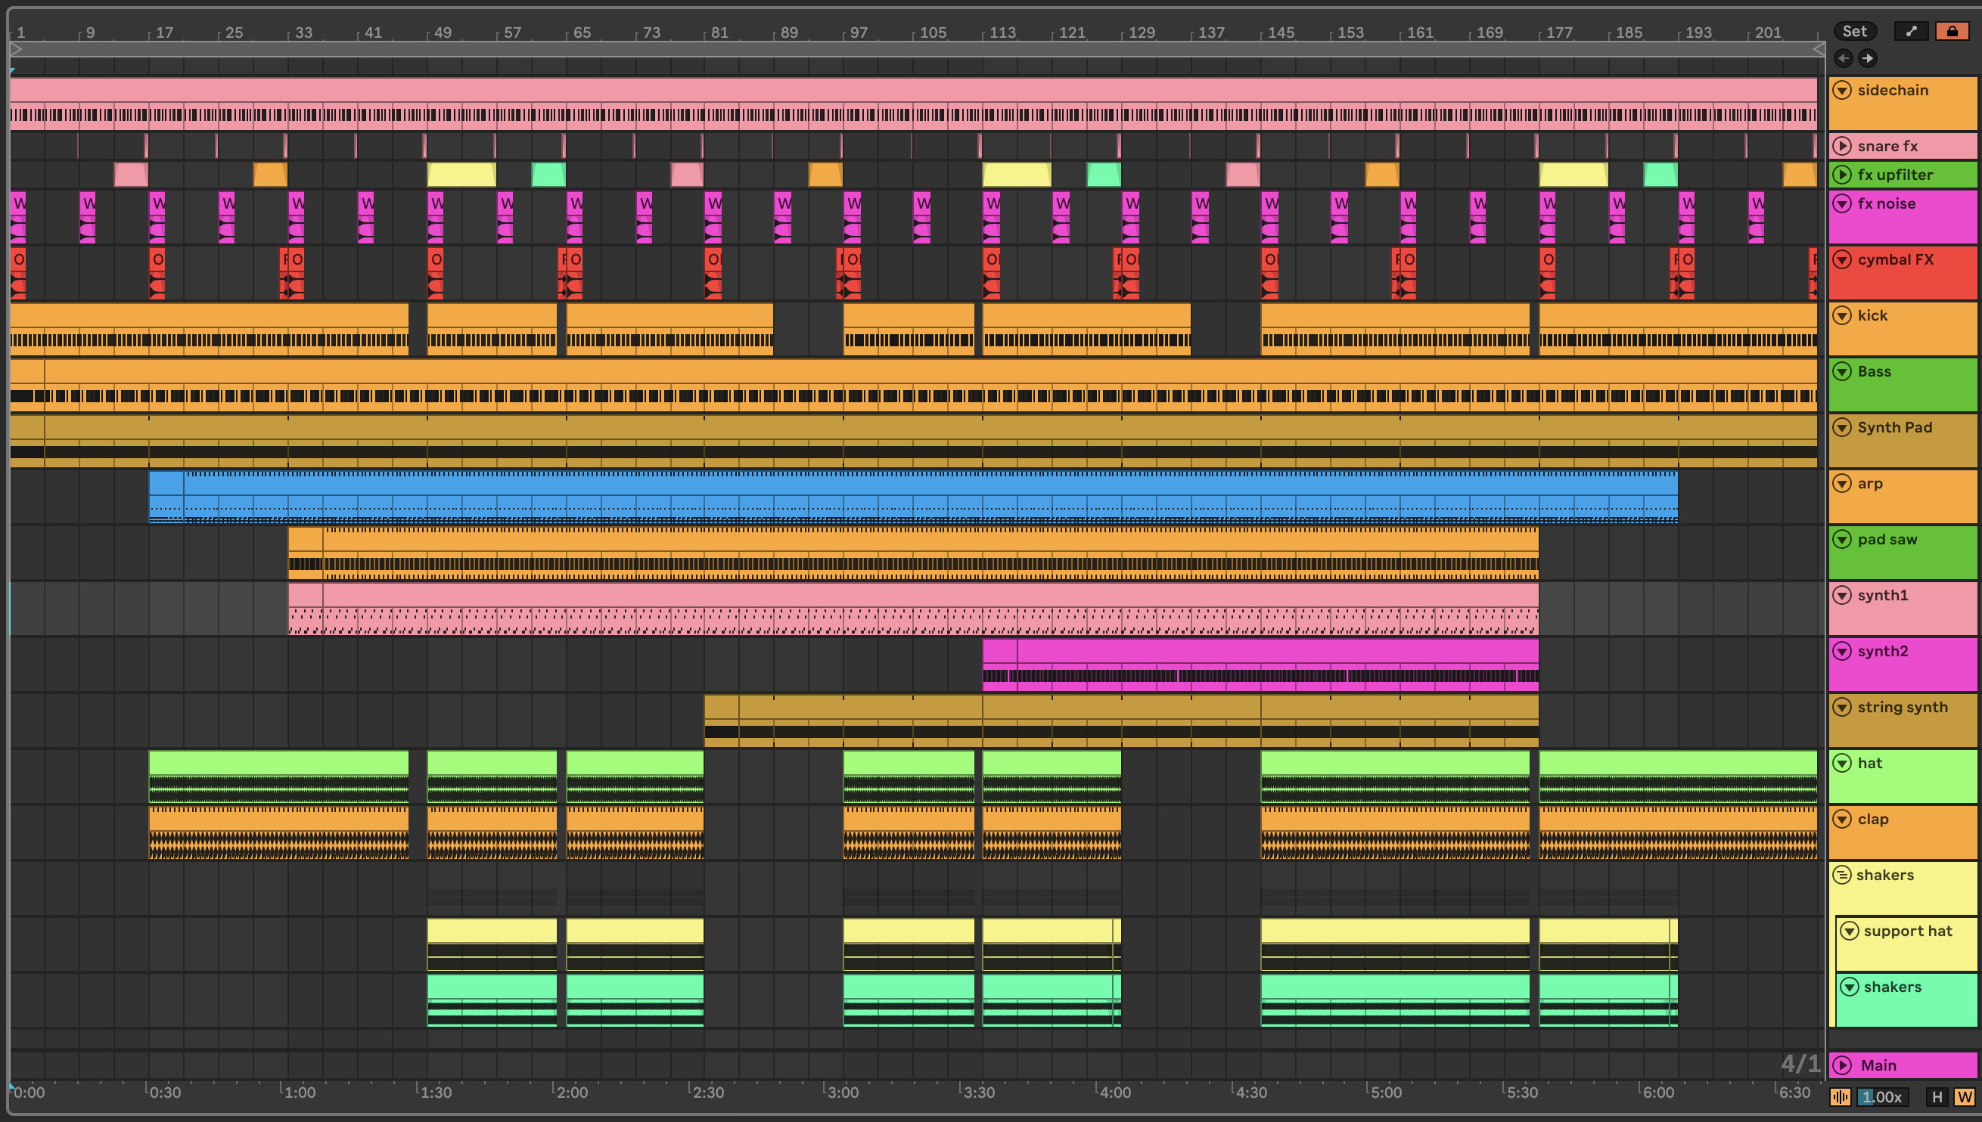This screenshot has height=1122, width=1982.
Task: Select the string synth track header
Action: point(1902,708)
